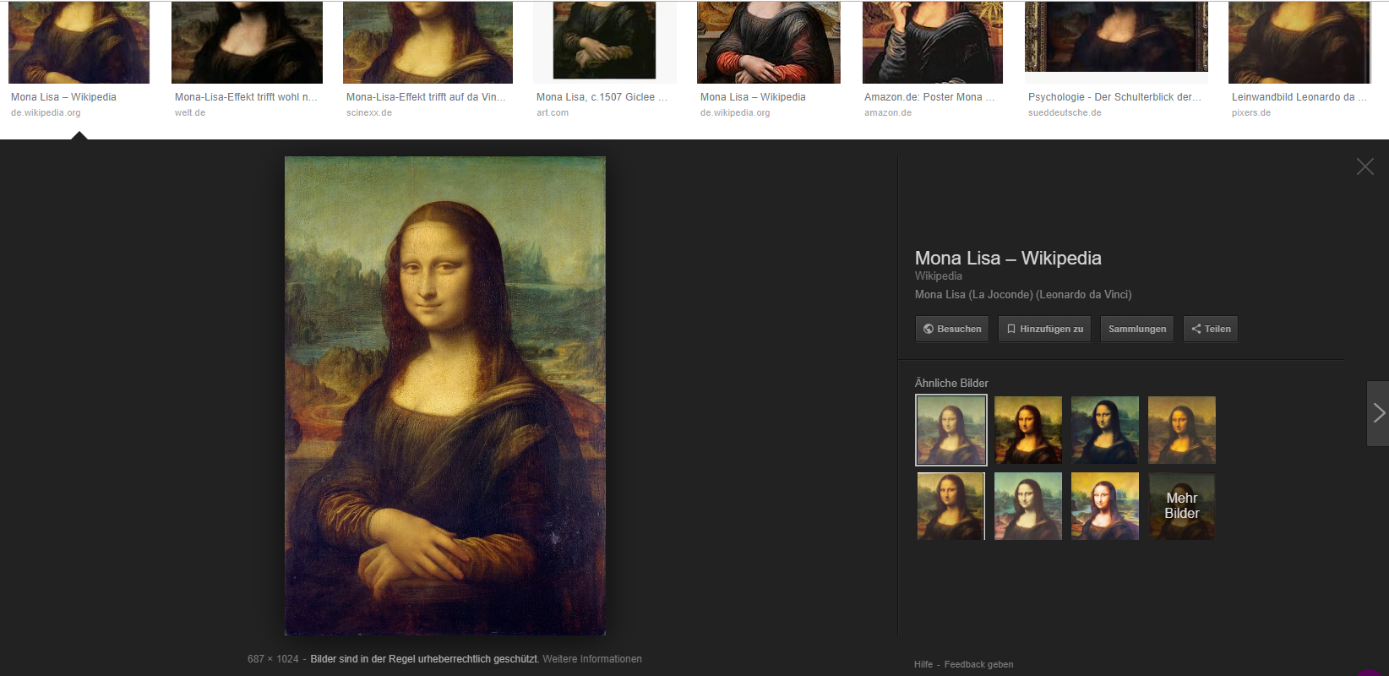The image size is (1389, 676).
Task: Select fourth similar image in top row
Action: click(x=1182, y=430)
